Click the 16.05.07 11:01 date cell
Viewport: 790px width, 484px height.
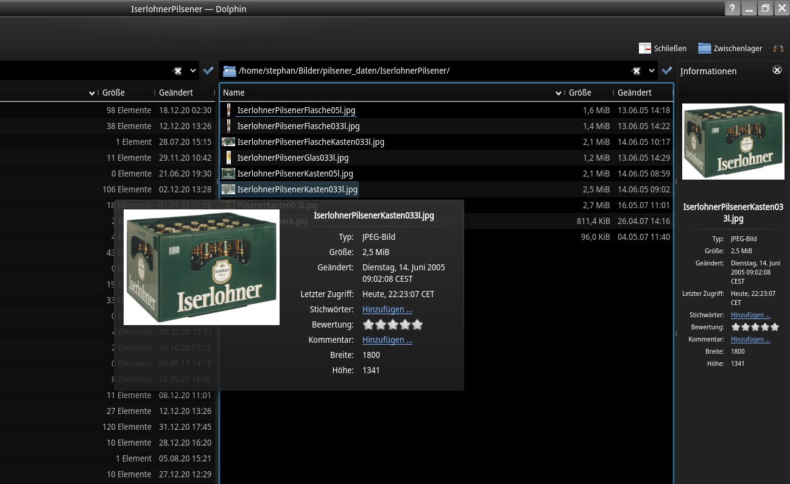click(x=644, y=205)
